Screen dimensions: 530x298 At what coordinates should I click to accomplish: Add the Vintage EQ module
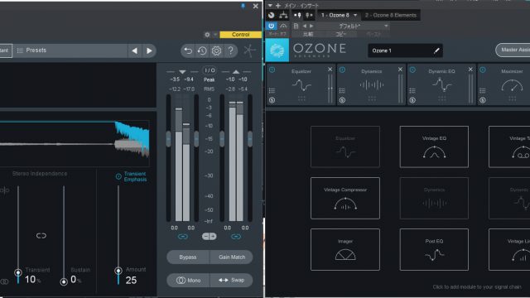[434, 147]
